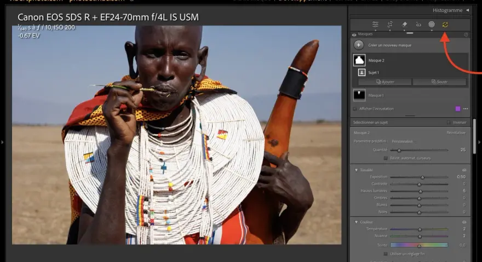The image size is (482, 262).
Task: Click the plus button to create new mask
Action: click(x=359, y=45)
